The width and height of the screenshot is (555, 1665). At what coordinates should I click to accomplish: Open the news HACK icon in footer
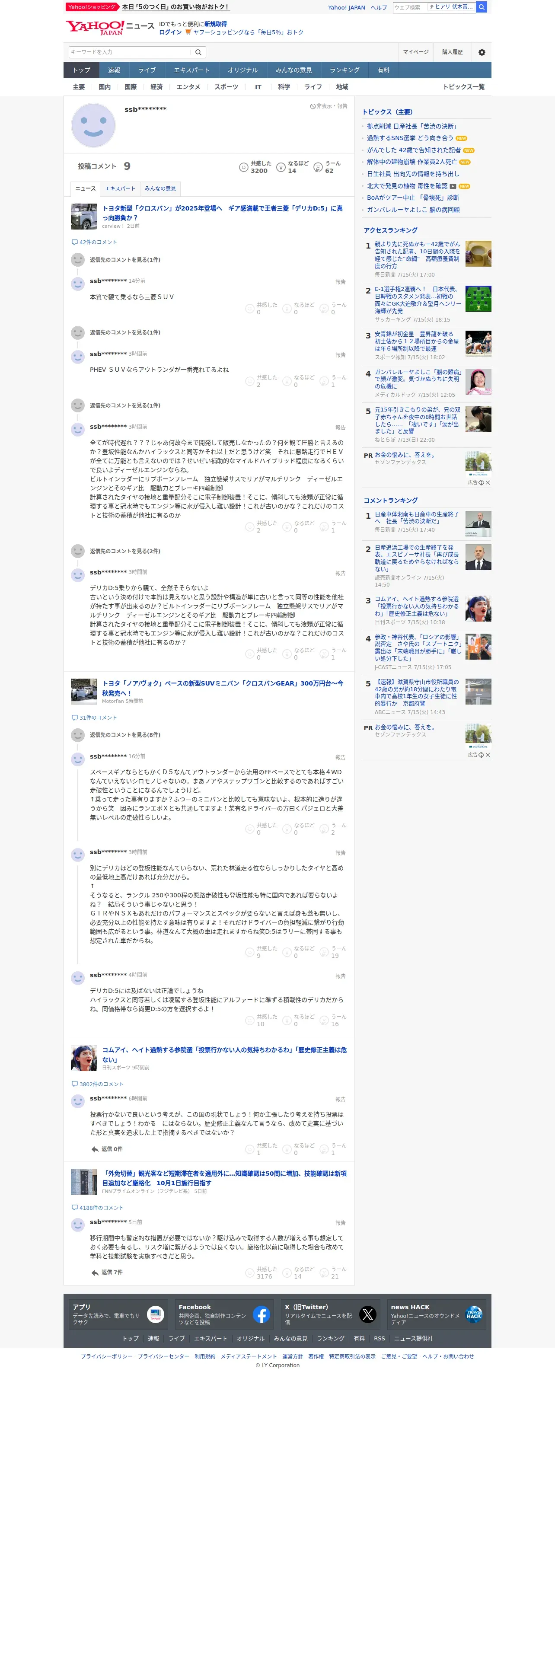click(x=474, y=1315)
